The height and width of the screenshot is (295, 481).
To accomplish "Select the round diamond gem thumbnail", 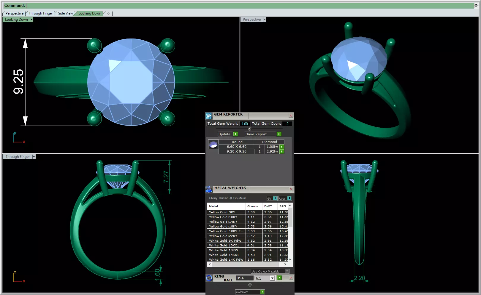I will coord(213,145).
